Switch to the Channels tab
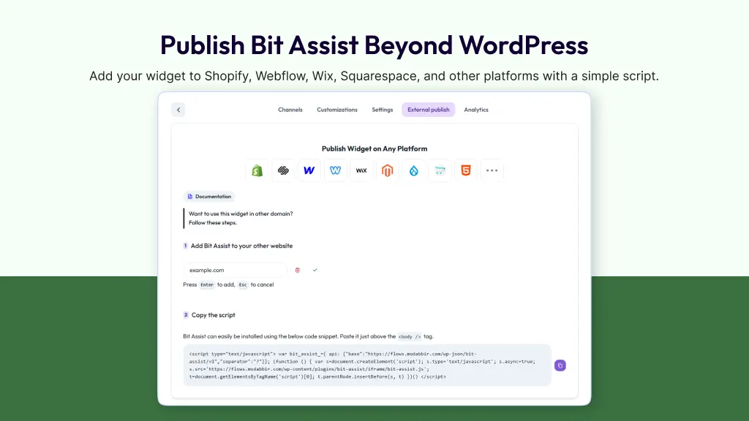 pyautogui.click(x=290, y=110)
